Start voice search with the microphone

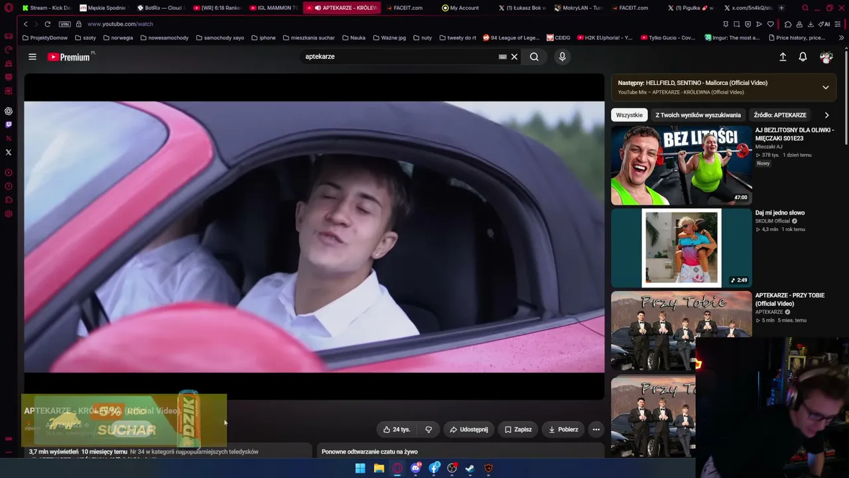coord(562,57)
